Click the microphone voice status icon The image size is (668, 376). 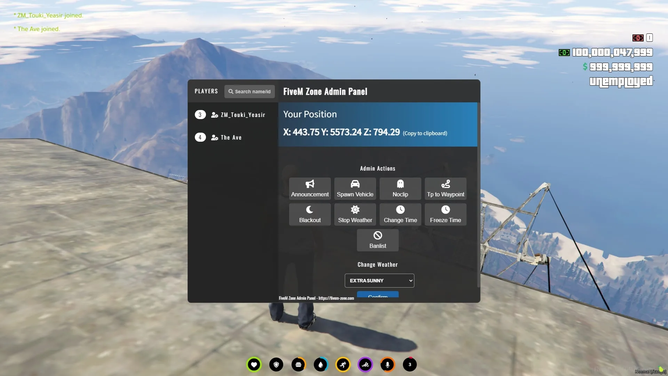pyautogui.click(x=387, y=365)
